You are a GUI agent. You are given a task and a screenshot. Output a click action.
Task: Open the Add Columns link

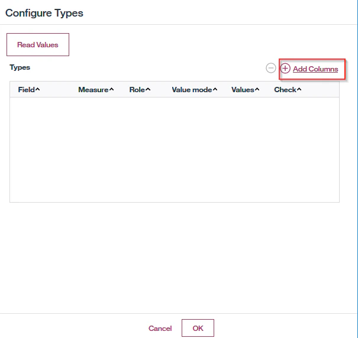(315, 69)
